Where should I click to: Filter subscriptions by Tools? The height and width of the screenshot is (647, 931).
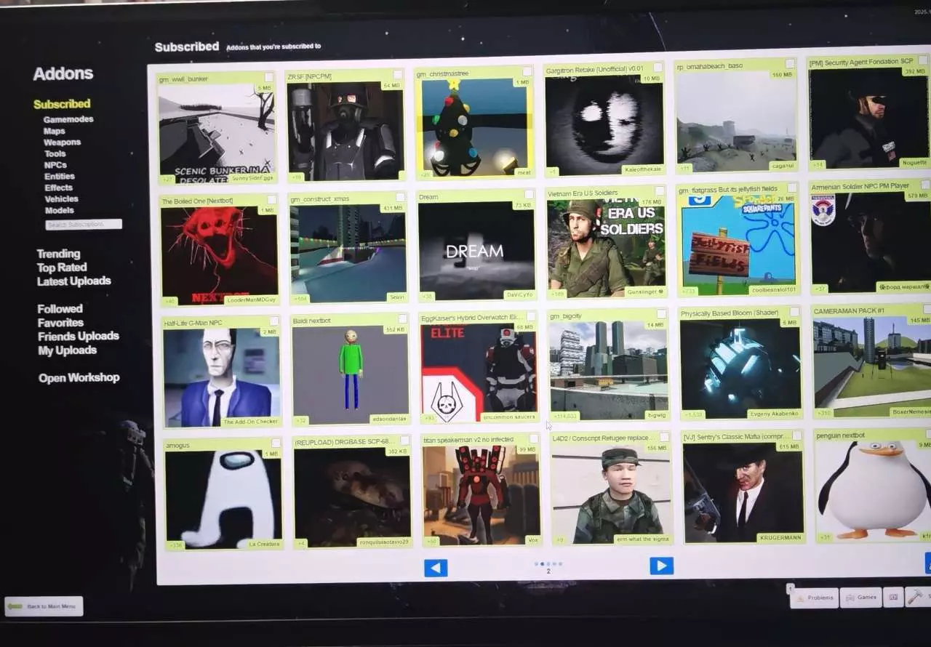[x=55, y=153]
